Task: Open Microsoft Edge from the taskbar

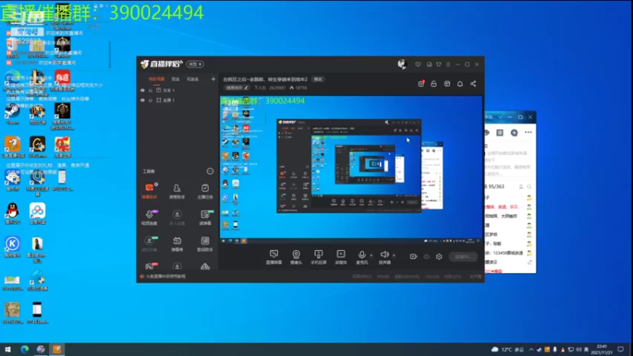Action: tap(25, 349)
